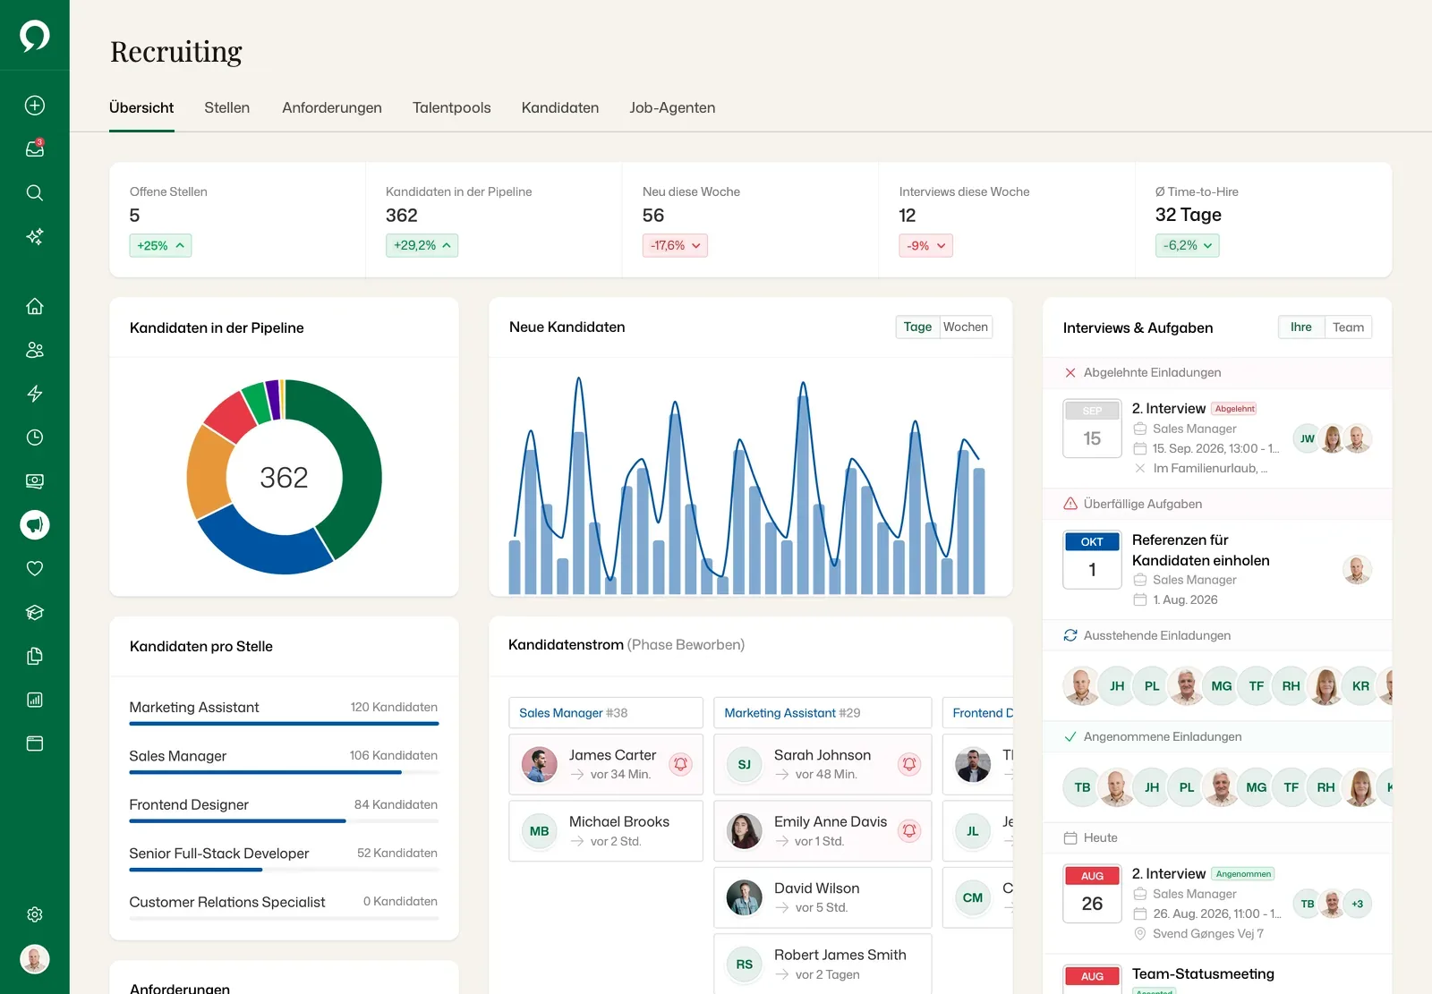Click the plus create icon in sidebar
Screen dimensions: 1432x994
(35, 106)
